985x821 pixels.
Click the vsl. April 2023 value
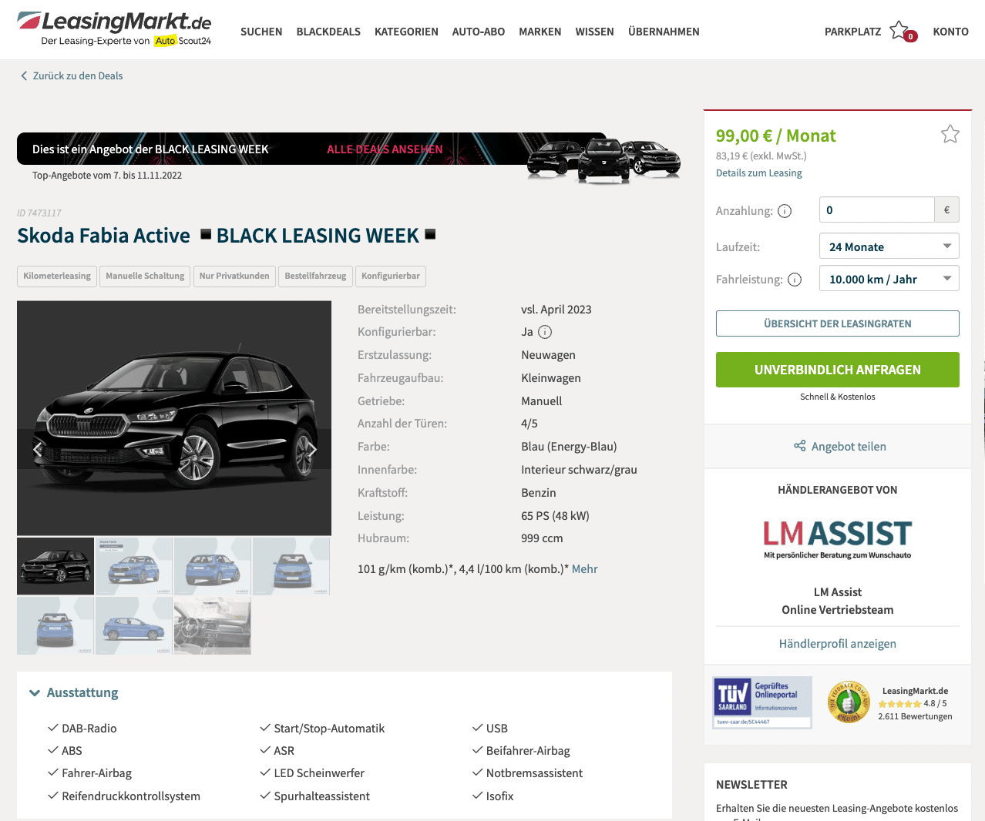click(x=556, y=310)
